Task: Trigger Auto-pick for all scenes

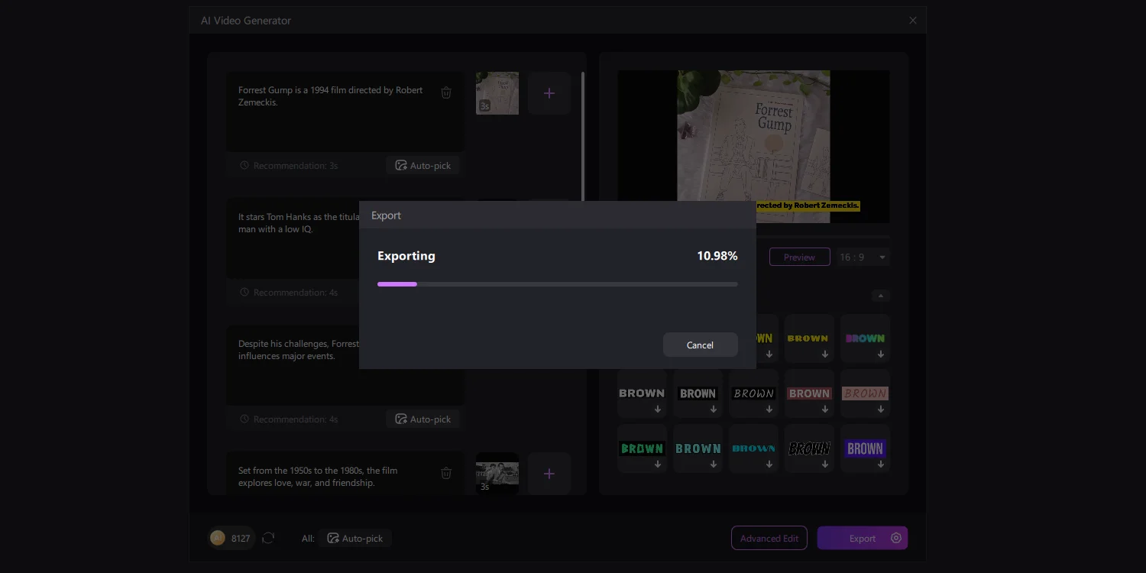Action: 355,538
